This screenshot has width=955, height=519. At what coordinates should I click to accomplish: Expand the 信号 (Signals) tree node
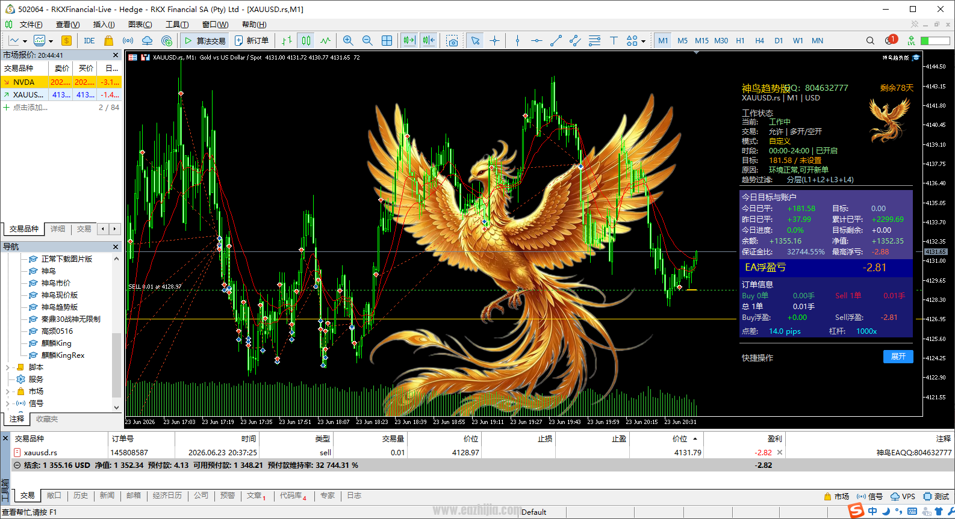tap(7, 404)
